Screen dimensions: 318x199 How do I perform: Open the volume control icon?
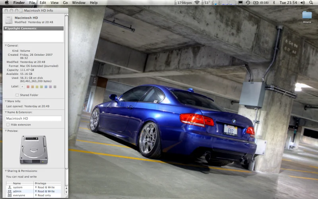coord(302,3)
